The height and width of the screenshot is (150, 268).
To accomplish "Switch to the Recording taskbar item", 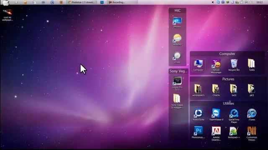I will tap(122, 2).
